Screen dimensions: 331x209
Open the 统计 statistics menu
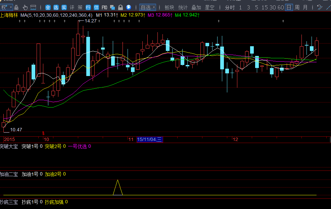183,7
